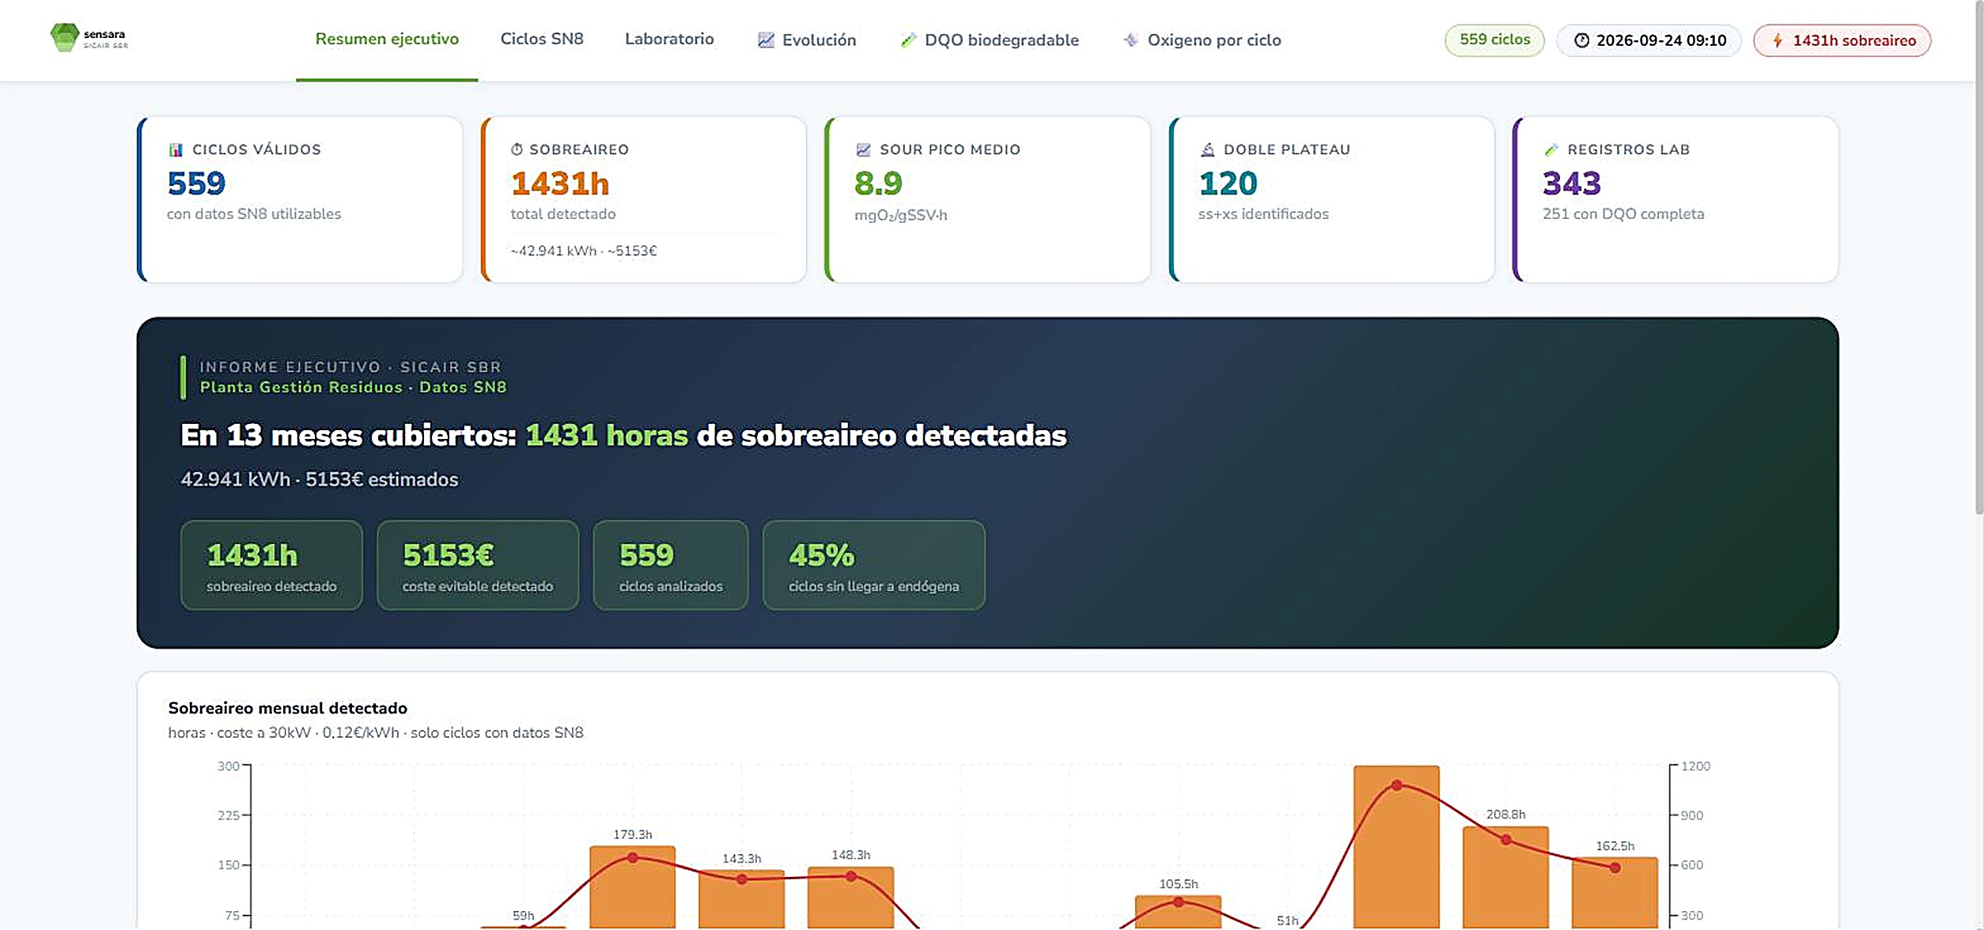The width and height of the screenshot is (1984, 930).
Task: Click the 148.3h bar in monthly chart
Action: [850, 898]
